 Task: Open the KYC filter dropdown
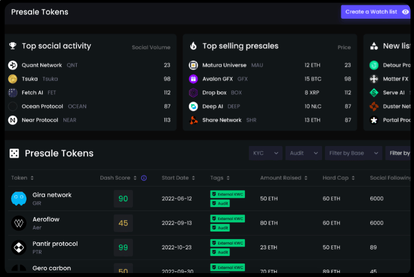pos(265,153)
